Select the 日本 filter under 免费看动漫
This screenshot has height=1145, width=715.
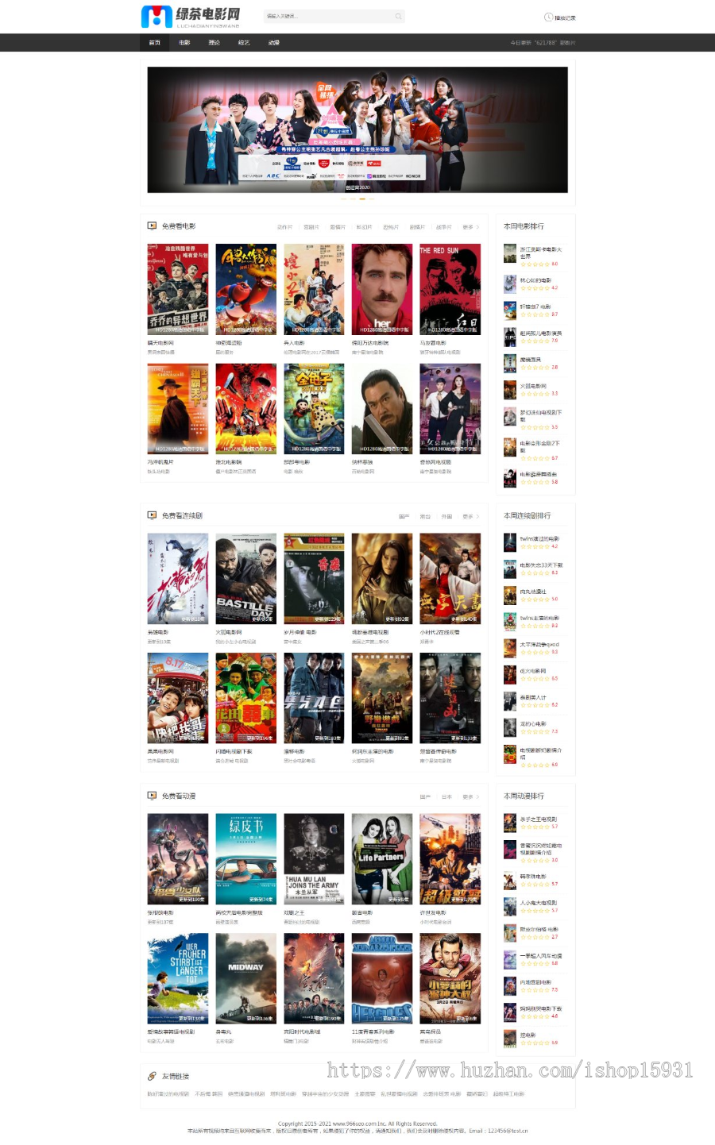446,796
